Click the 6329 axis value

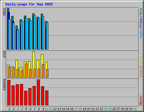(4, 54)
